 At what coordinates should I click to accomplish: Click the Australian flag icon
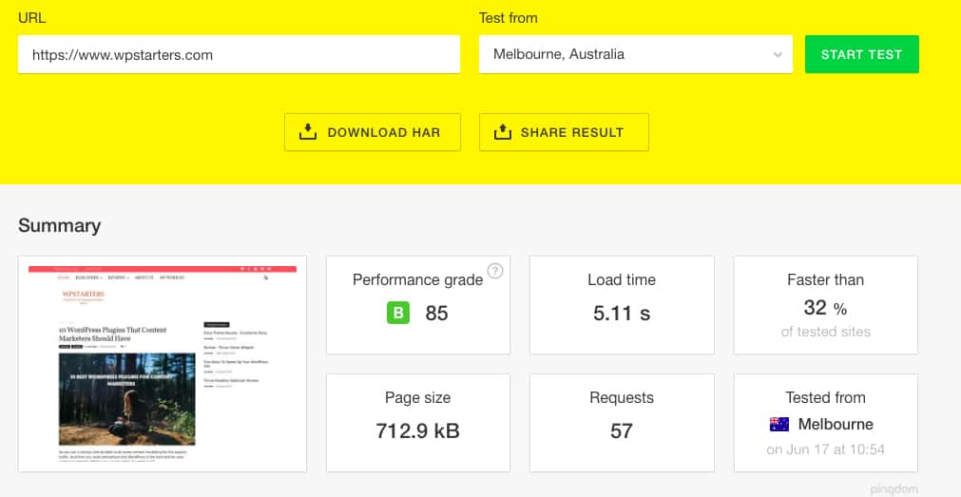click(x=778, y=425)
